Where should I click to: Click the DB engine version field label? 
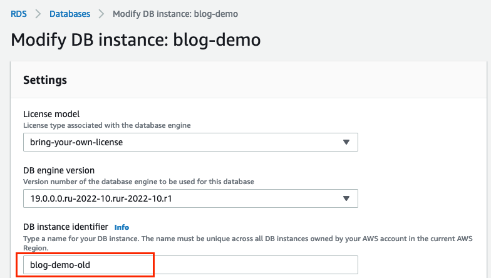(x=59, y=170)
